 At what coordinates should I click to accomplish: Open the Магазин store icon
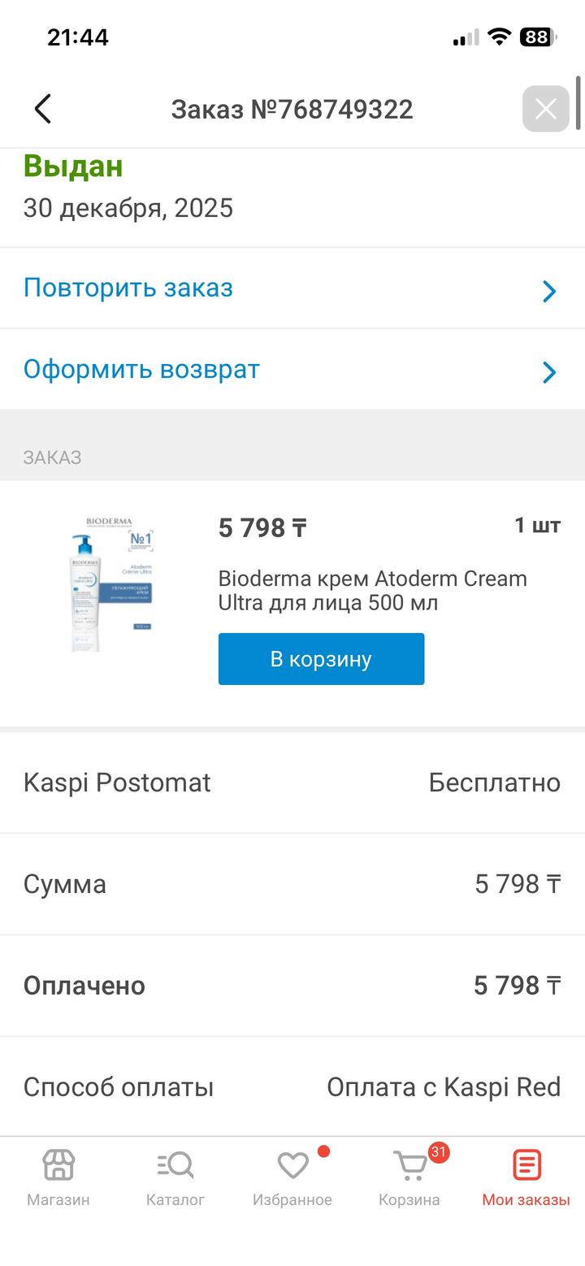pyautogui.click(x=58, y=1165)
